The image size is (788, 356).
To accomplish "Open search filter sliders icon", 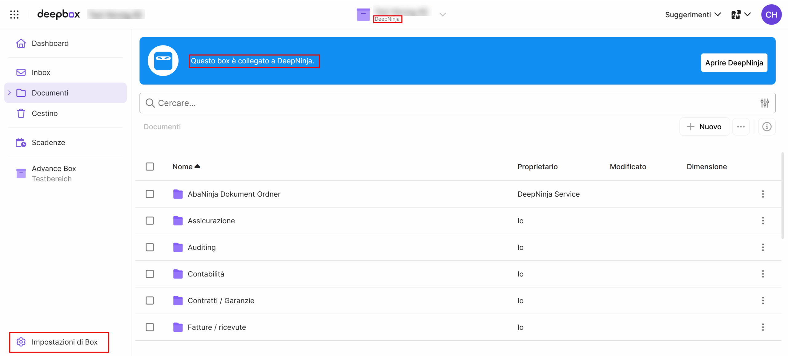I will (765, 103).
